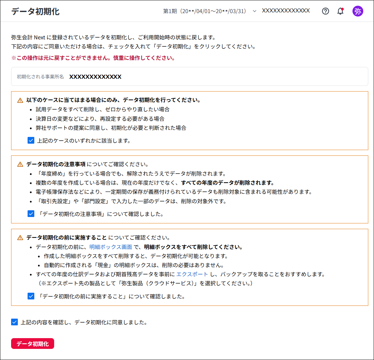Click bullet 弊社サポートの提案に同意し
The height and width of the screenshot is (360, 374).
pos(111,128)
